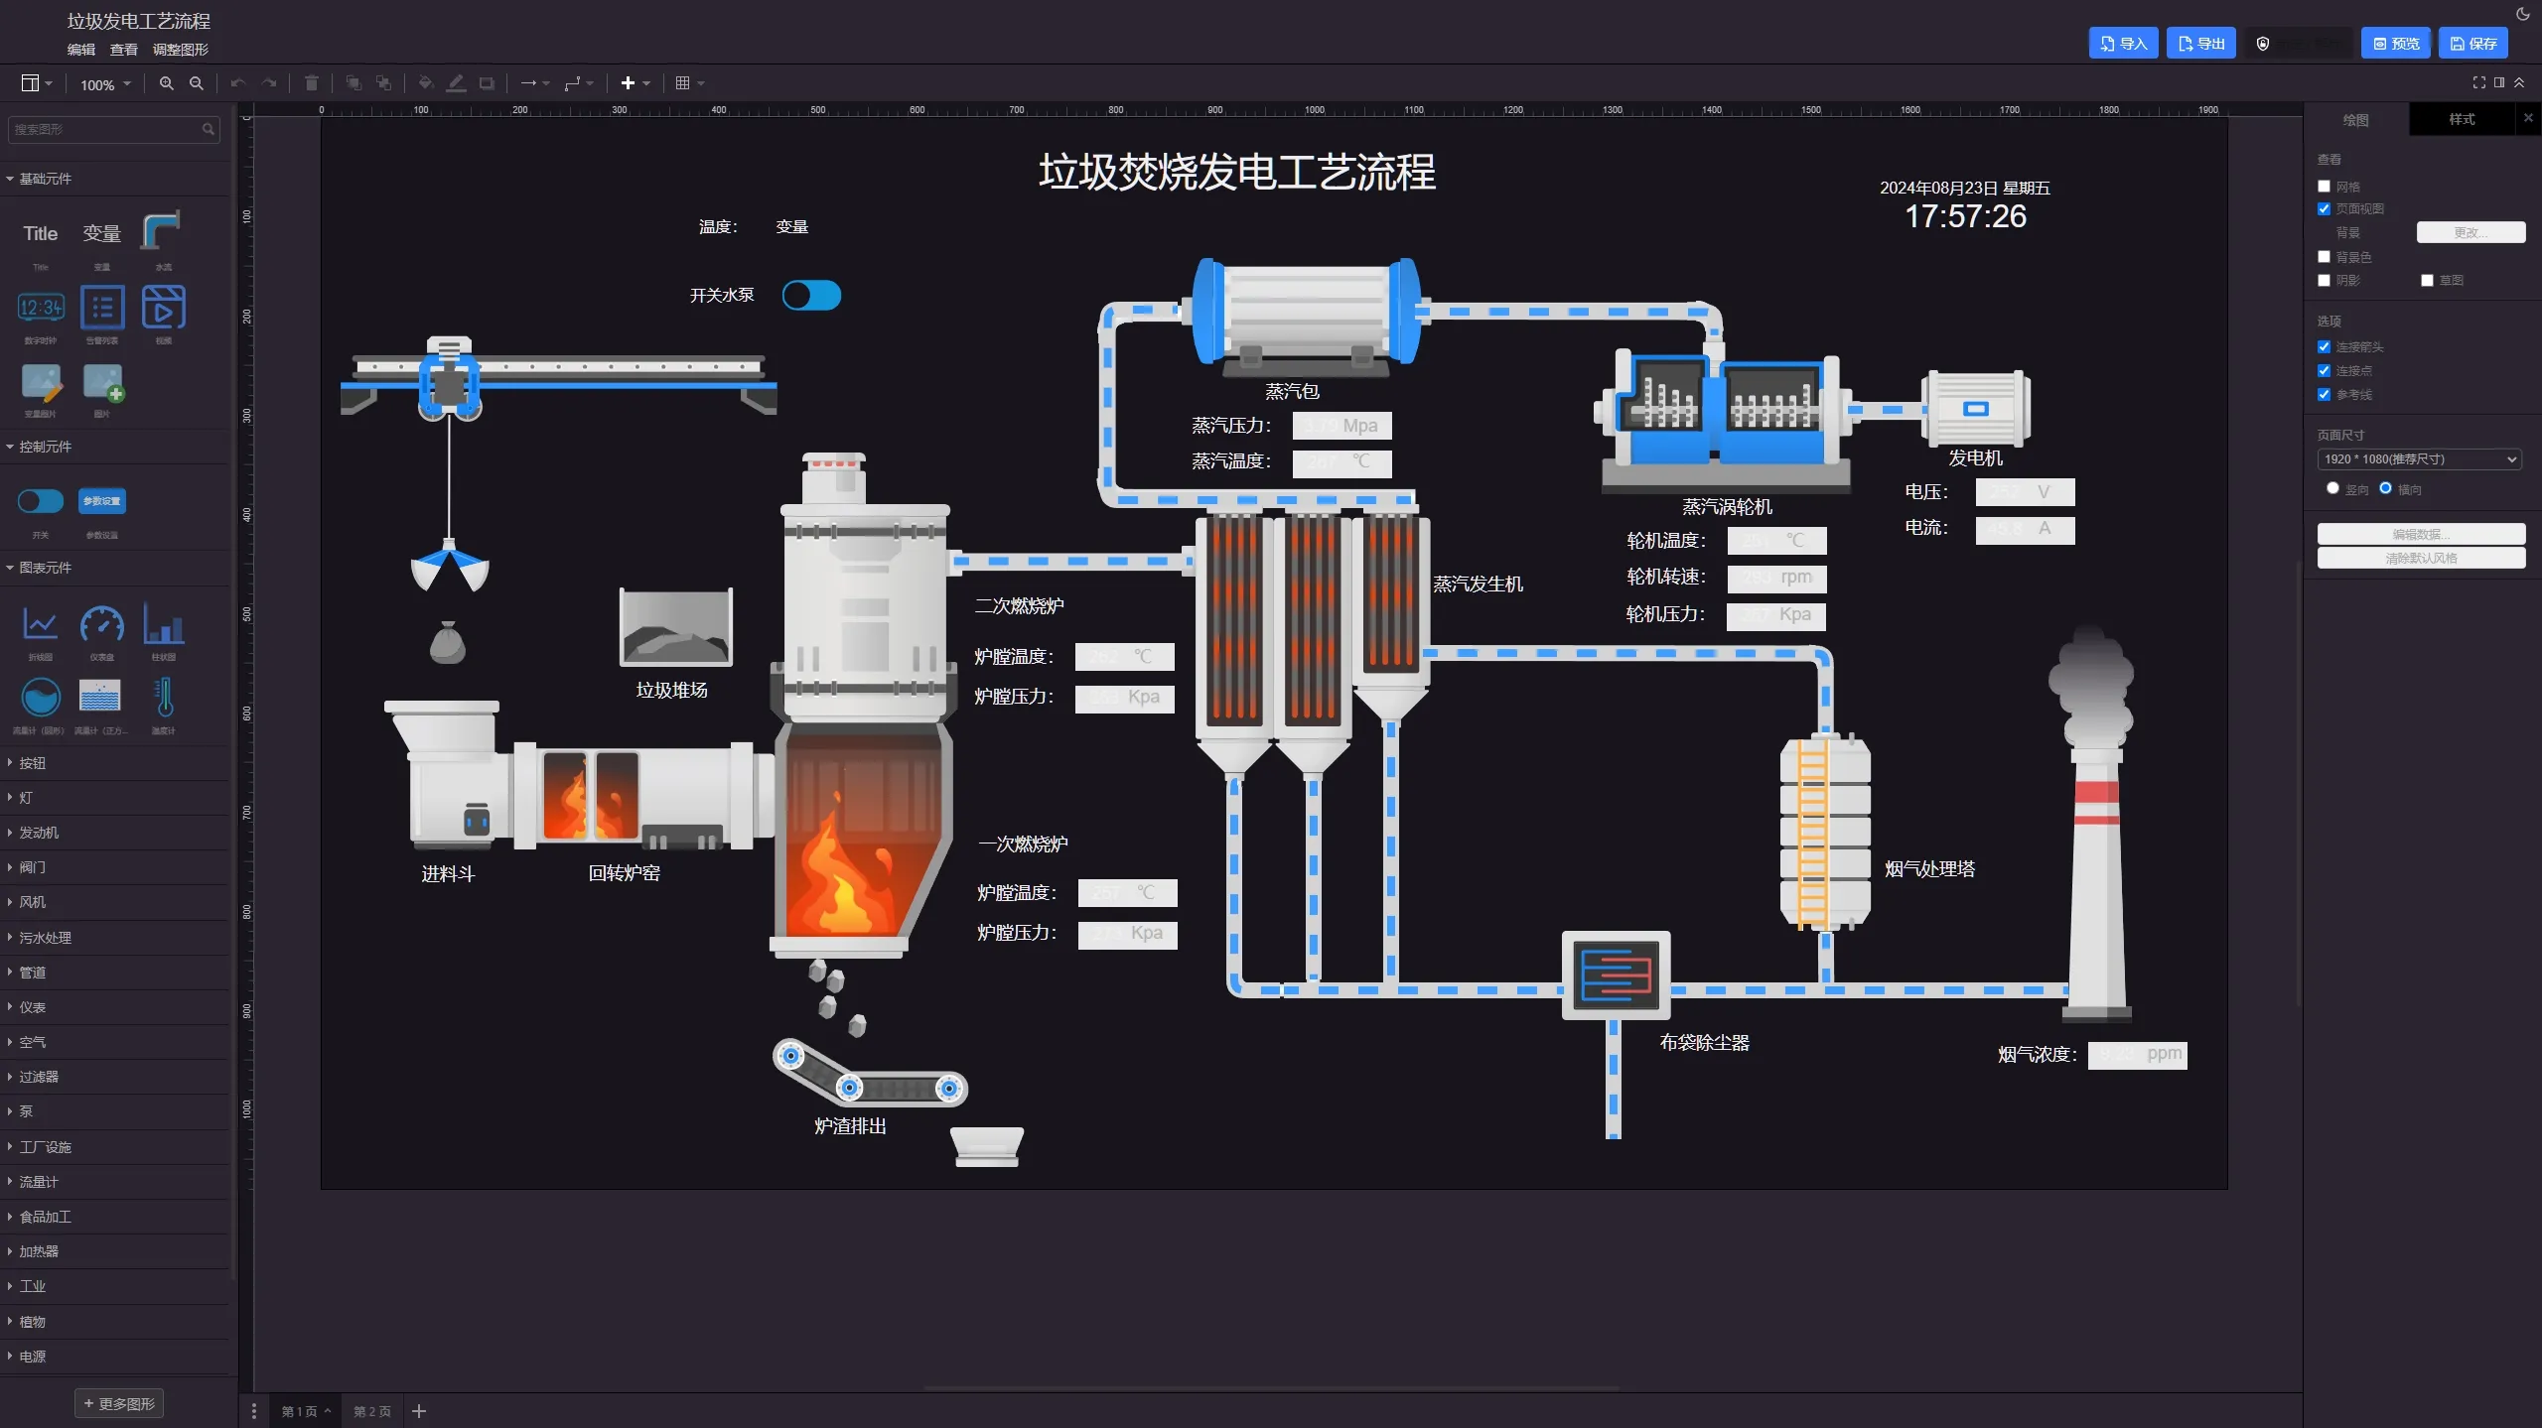
Task: Select the gauge chart component icon
Action: 102,626
